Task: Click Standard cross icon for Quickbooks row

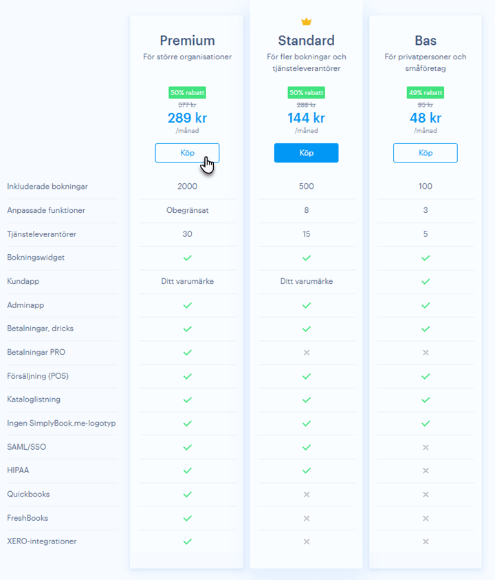Action: 307,495
